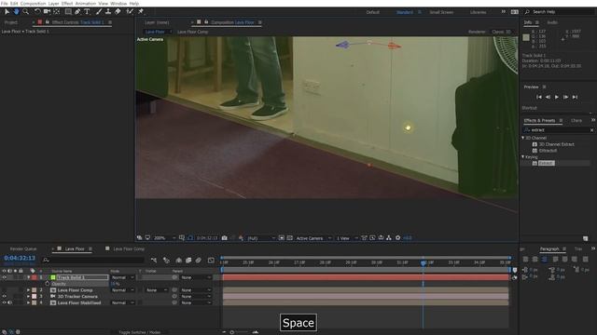Screen dimensions: 597x335
Task: Open the Show Channel color icon in viewer
Action: (241, 238)
